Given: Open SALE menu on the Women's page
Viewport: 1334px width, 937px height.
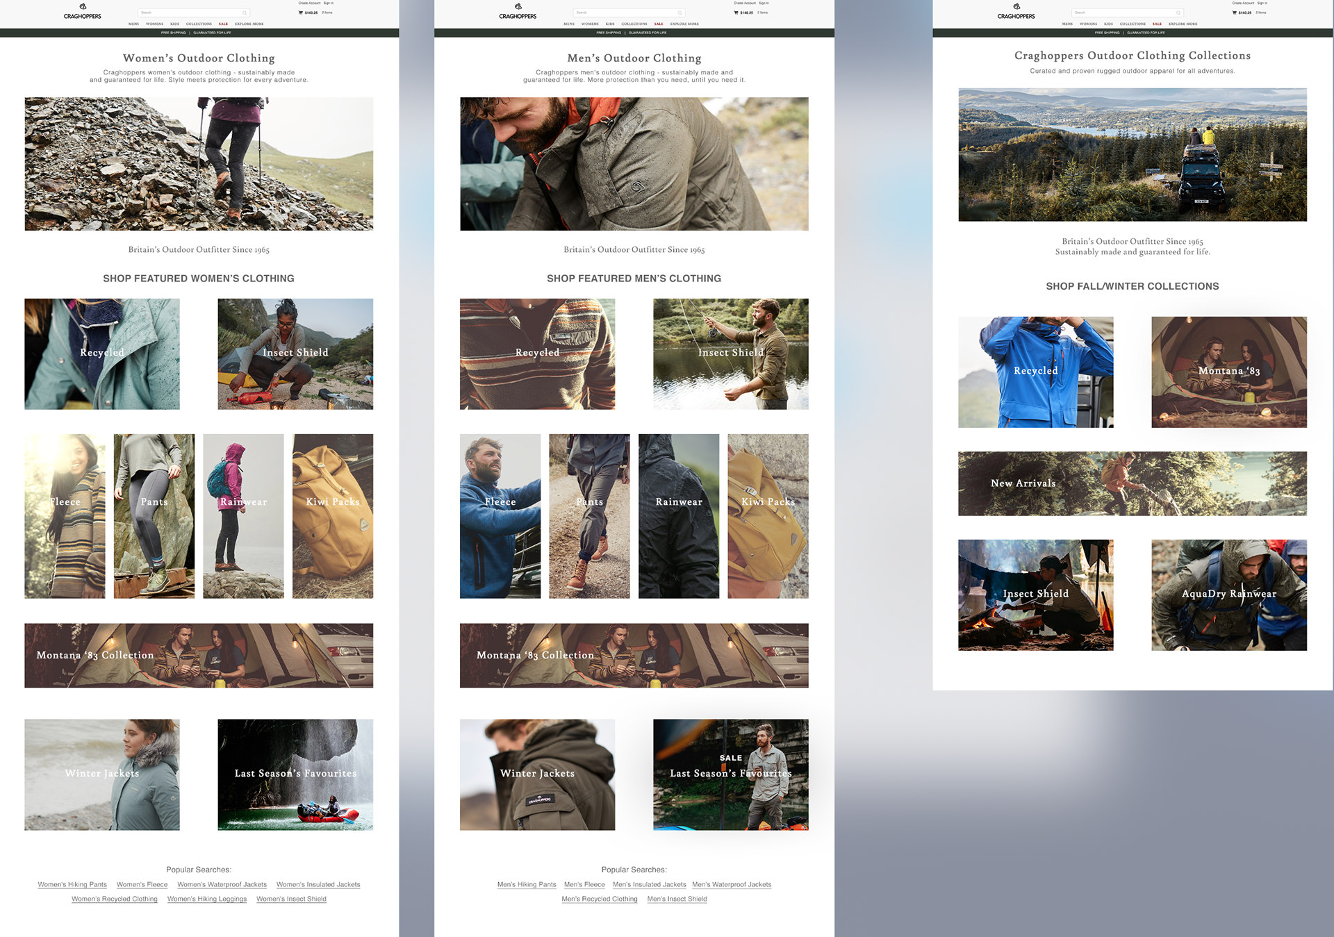Looking at the screenshot, I should click(x=223, y=24).
